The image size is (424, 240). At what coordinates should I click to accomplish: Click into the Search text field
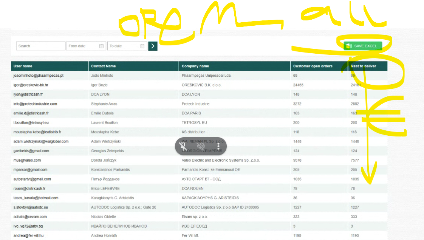(x=40, y=46)
